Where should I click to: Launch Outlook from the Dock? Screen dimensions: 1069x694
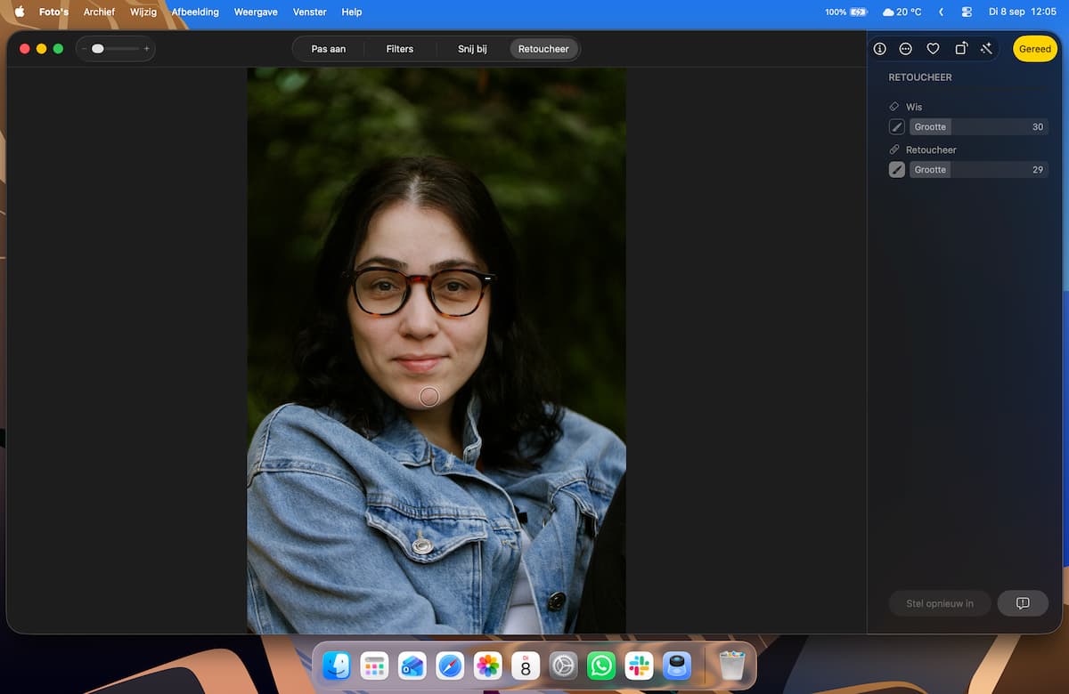pyautogui.click(x=412, y=665)
